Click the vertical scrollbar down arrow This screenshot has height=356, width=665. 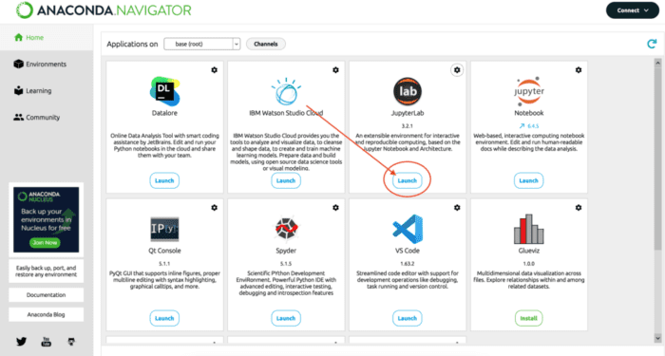[x=657, y=338]
